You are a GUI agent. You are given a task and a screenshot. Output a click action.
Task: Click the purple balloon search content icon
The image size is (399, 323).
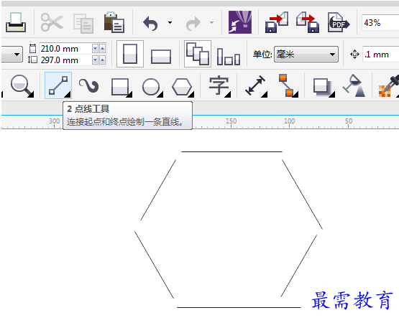pos(240,22)
